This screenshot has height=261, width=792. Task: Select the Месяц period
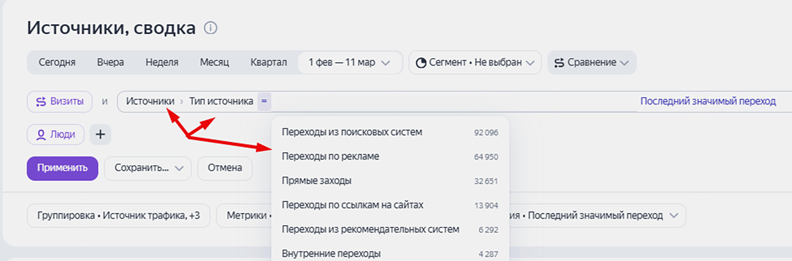[214, 63]
